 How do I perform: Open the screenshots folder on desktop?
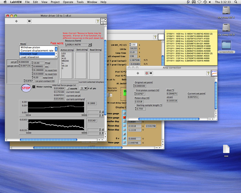226,46
